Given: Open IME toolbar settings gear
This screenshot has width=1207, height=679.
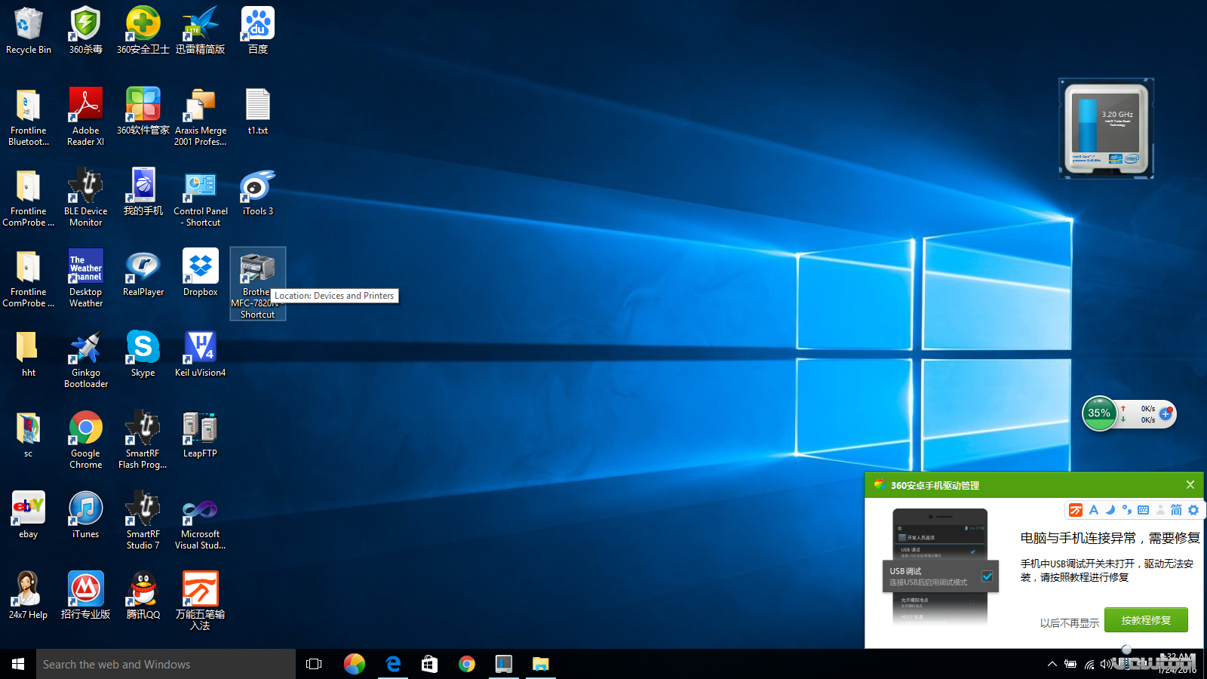Looking at the screenshot, I should 1193,510.
